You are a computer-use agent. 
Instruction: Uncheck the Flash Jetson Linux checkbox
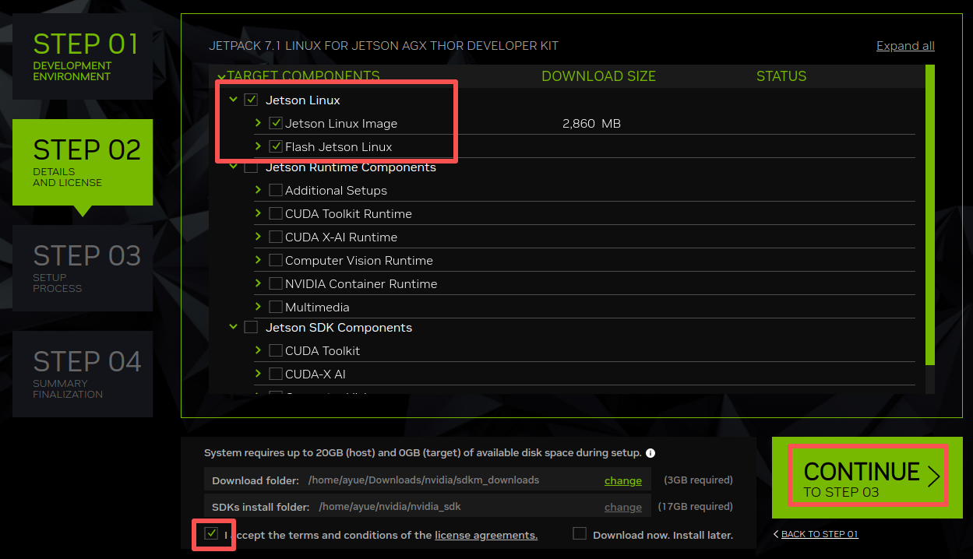(276, 146)
